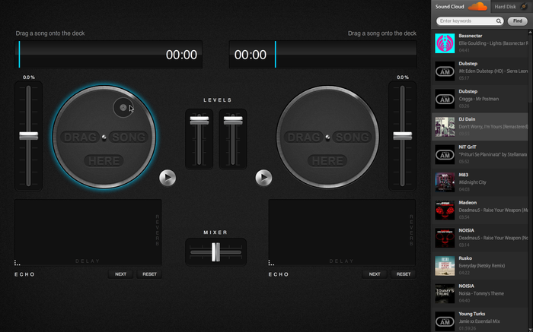Click RESET under the left effects pad
533x332 pixels.
[149, 274]
